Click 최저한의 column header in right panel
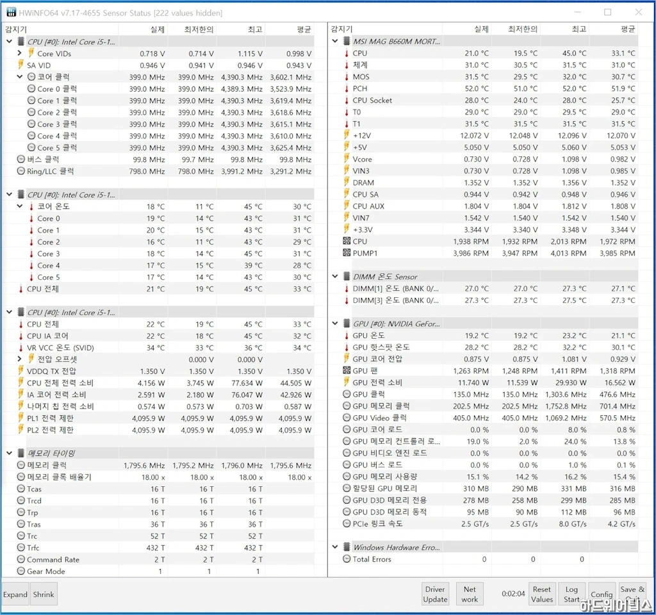Viewport: 656px width, 615px height. click(523, 29)
